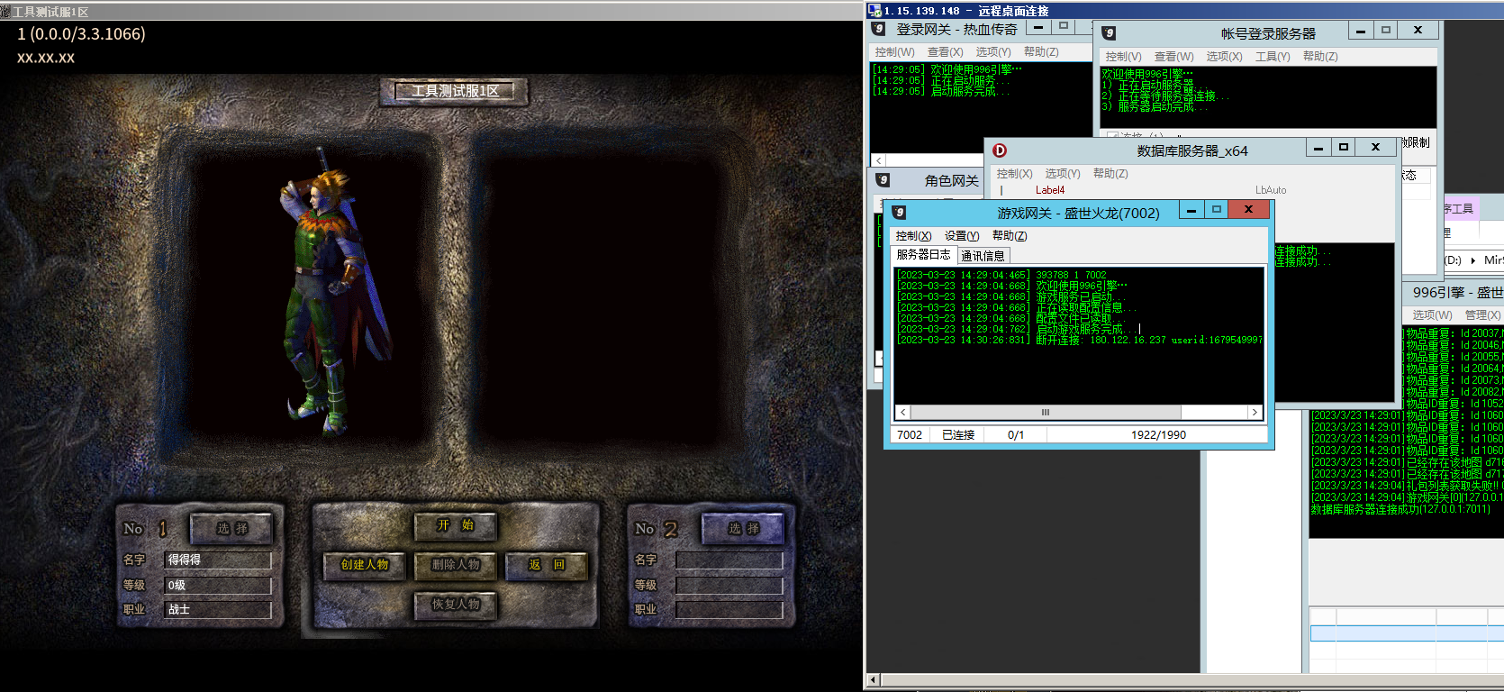Open 查看(X) menu in 登录网关 window
Image resolution: width=1504 pixels, height=692 pixels.
[x=945, y=52]
